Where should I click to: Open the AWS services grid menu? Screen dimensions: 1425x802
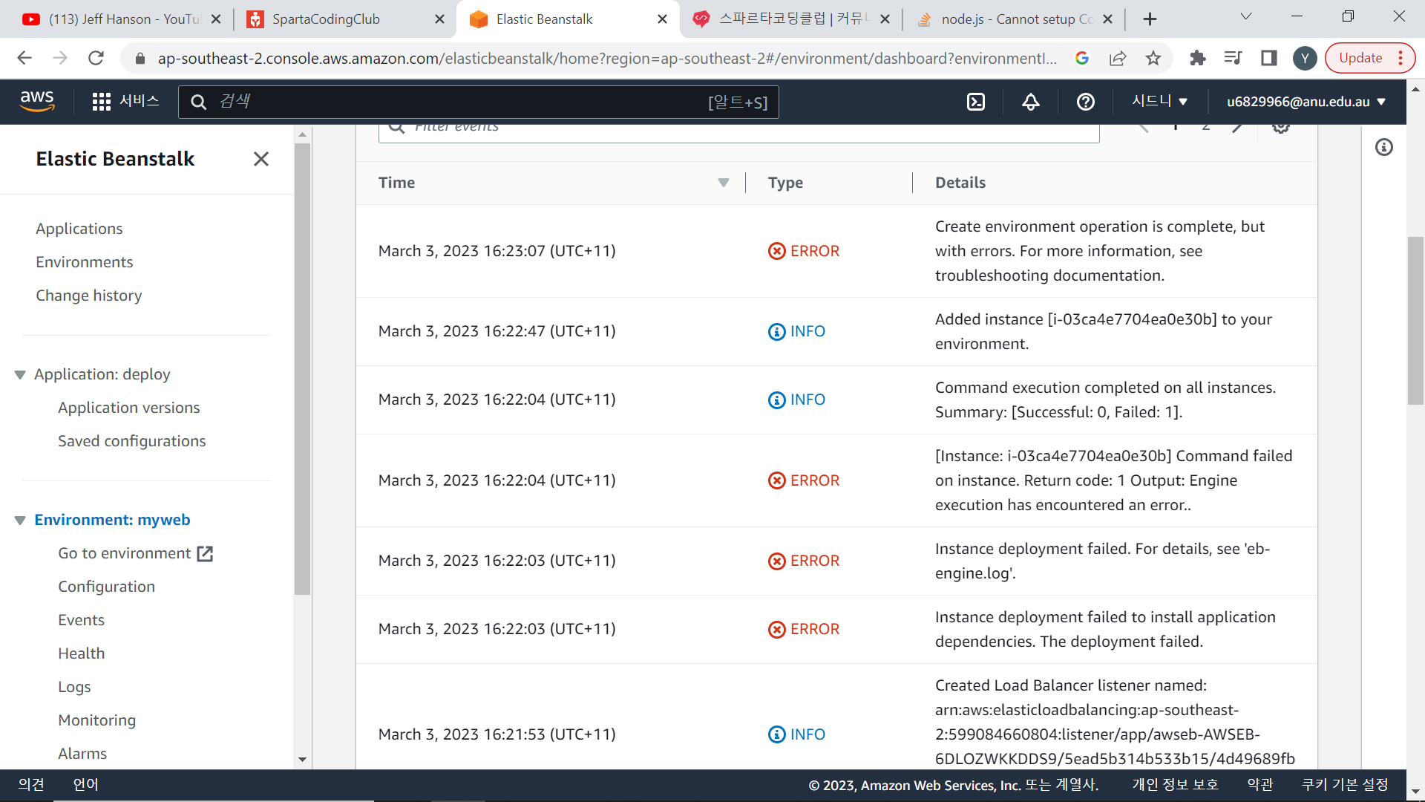102,102
